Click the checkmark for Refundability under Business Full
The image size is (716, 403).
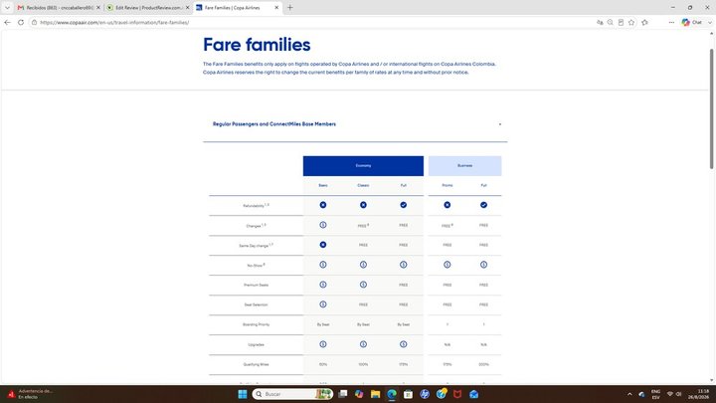483,205
